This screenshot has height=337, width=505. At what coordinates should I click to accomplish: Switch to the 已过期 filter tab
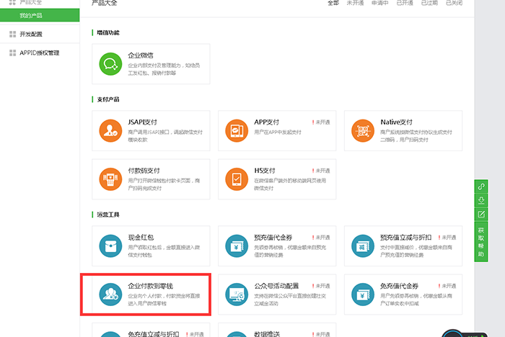[x=430, y=3]
